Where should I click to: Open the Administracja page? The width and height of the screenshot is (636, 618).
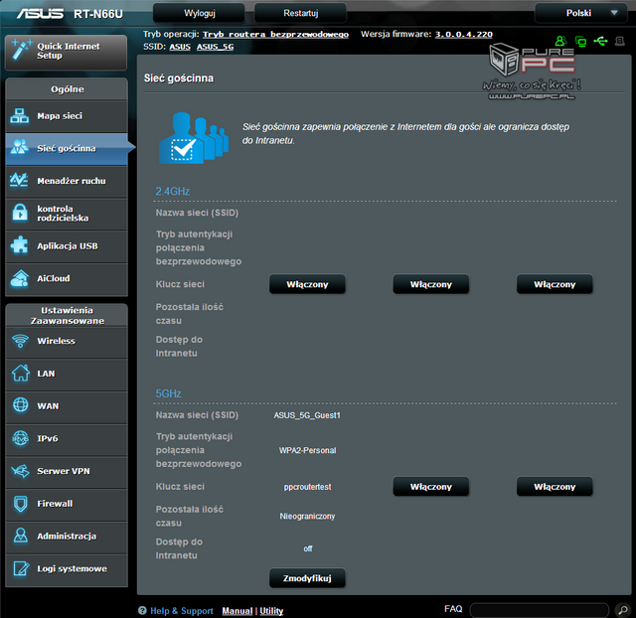[67, 537]
